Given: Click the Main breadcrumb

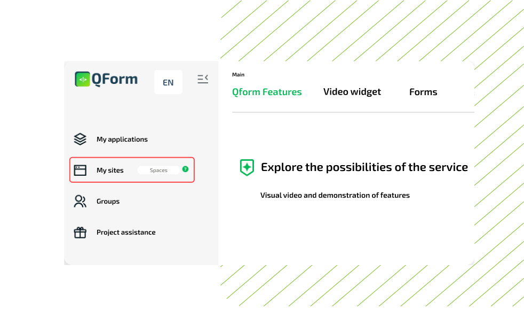Looking at the screenshot, I should [x=238, y=75].
